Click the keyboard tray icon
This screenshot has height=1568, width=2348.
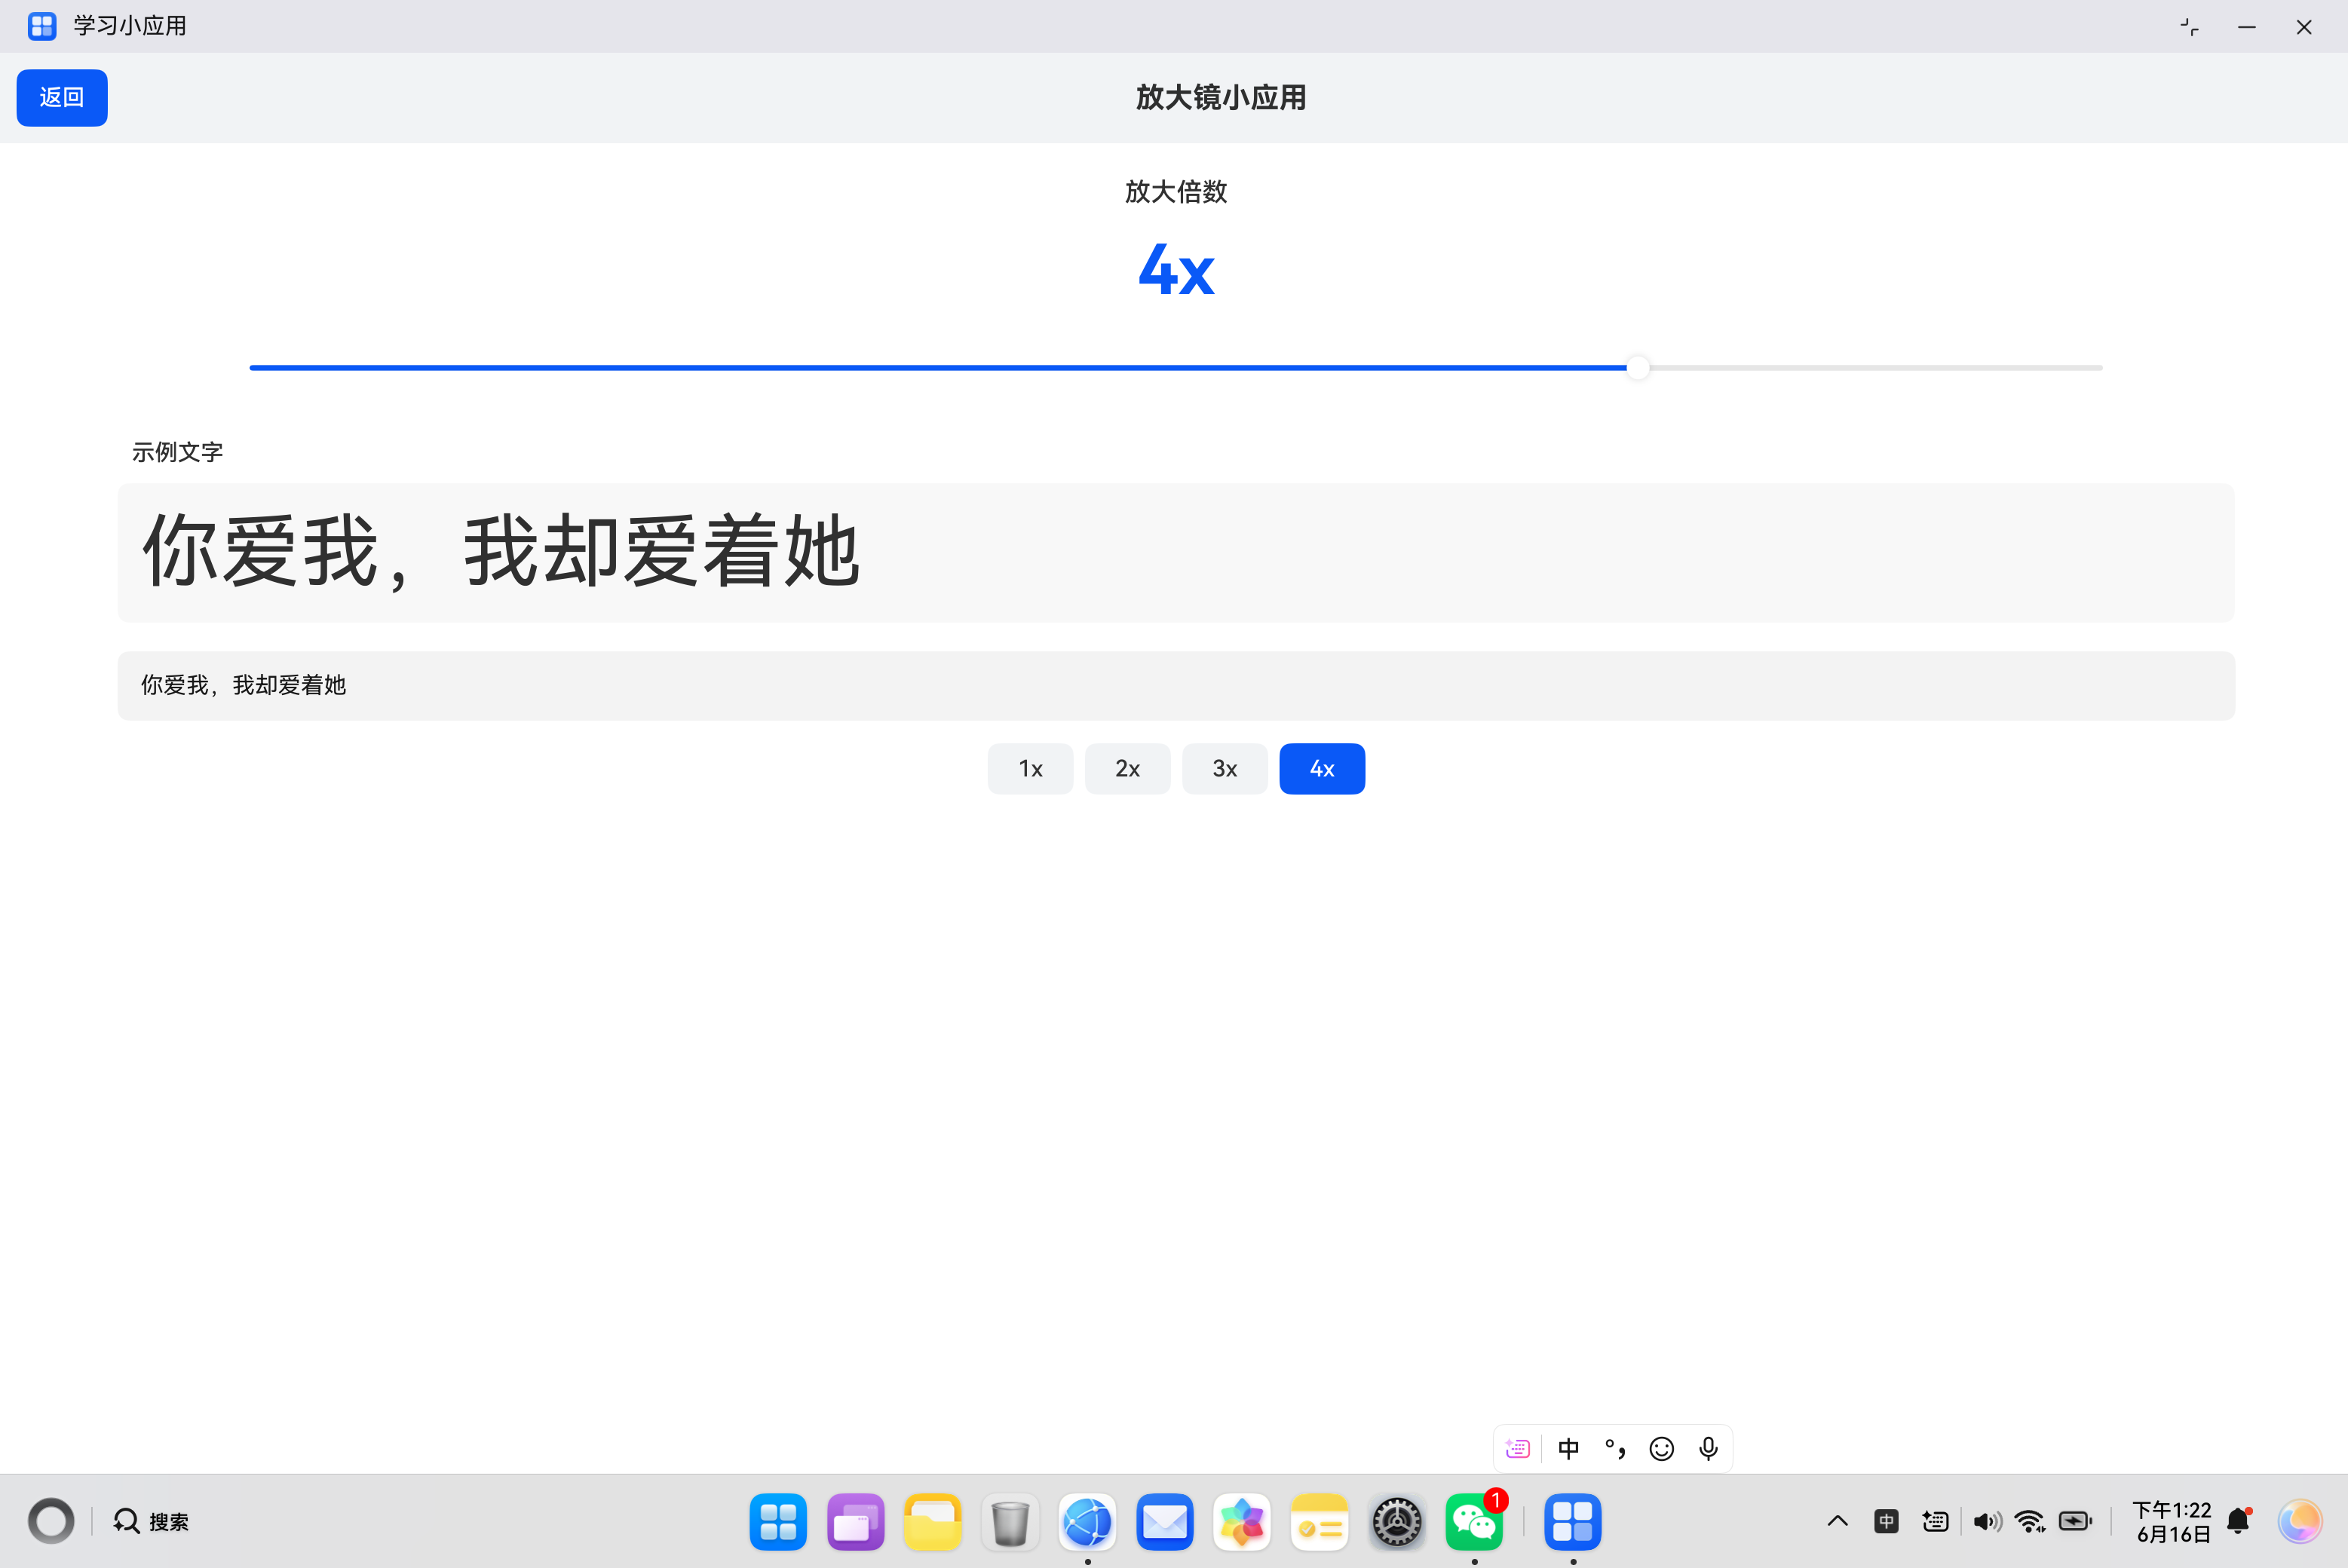point(1935,1521)
